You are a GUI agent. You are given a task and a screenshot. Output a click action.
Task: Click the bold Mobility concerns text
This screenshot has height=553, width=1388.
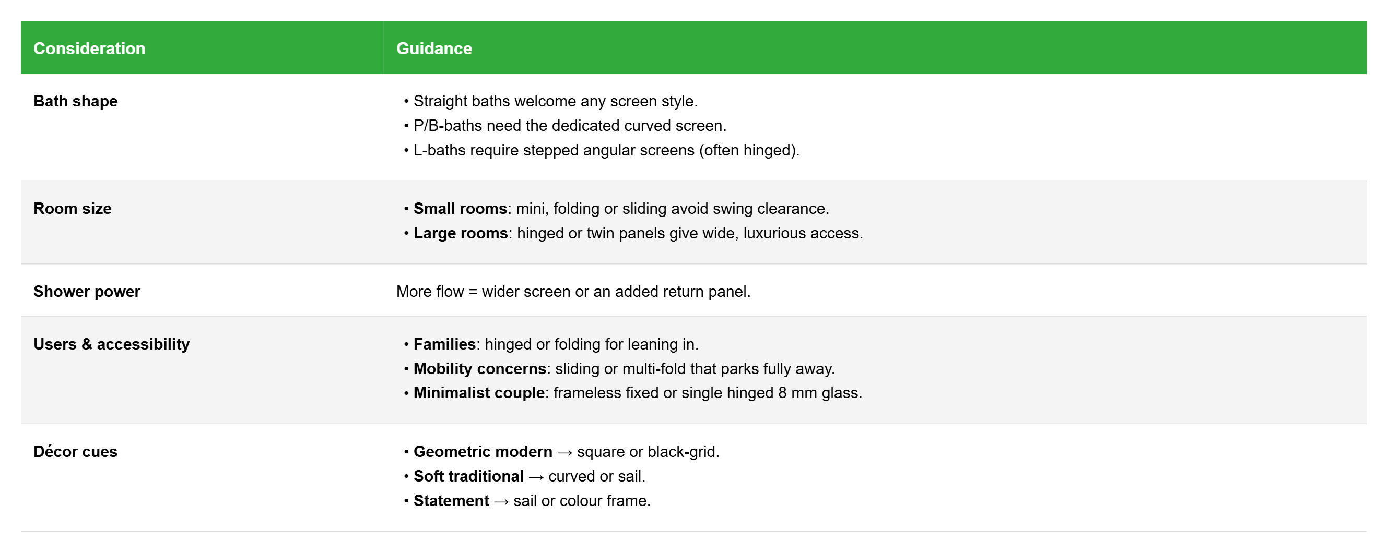coord(480,369)
